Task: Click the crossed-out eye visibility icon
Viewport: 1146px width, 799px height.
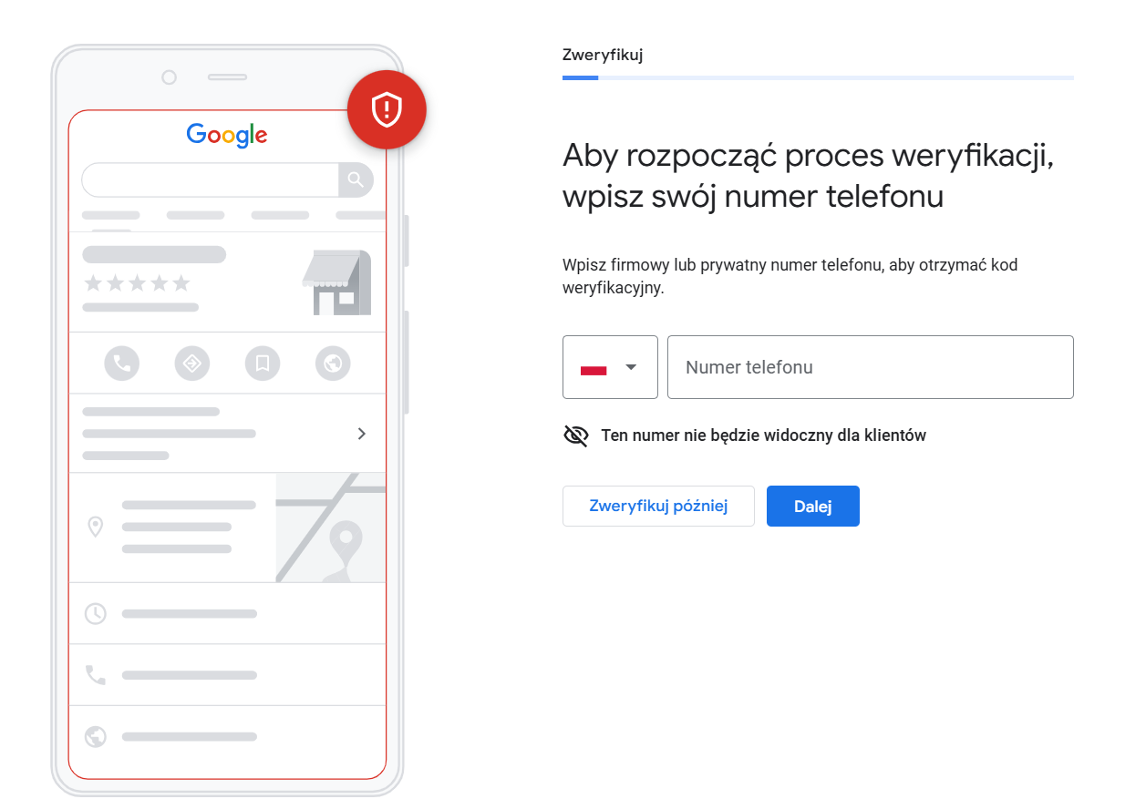Action: point(576,435)
